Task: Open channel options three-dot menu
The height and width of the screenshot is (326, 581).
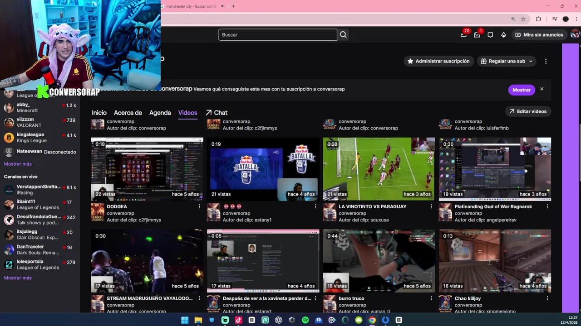Action: click(x=546, y=61)
